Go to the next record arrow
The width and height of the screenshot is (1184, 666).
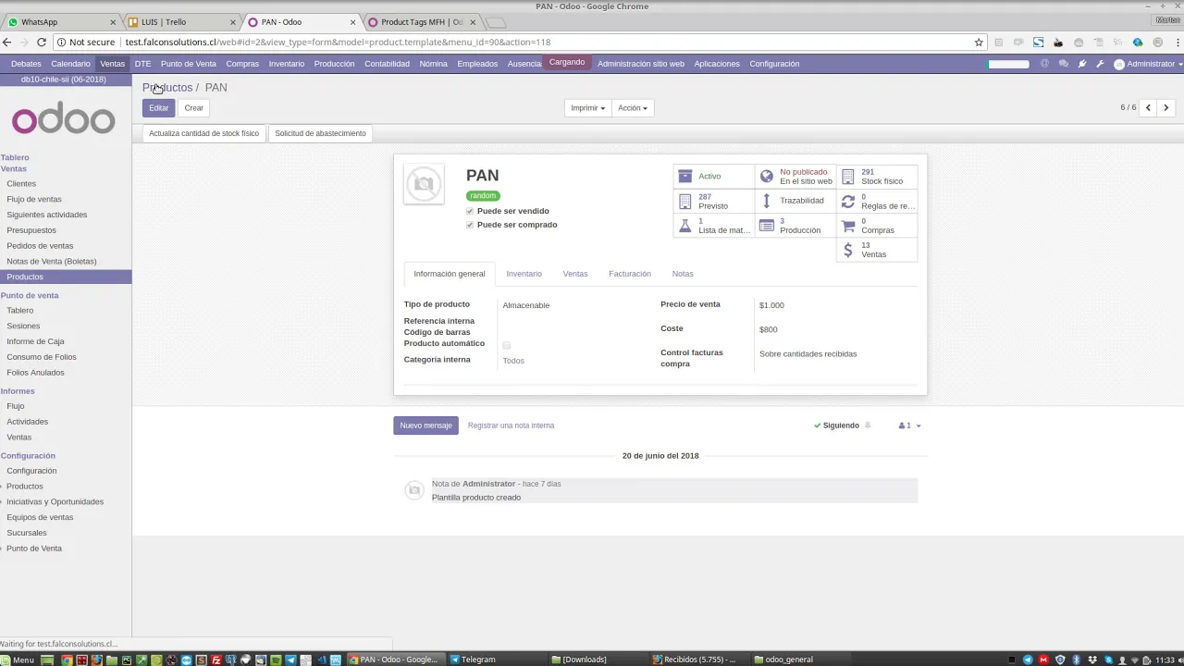[x=1165, y=107]
